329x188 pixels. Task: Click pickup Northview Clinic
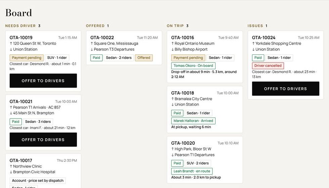(26, 167)
